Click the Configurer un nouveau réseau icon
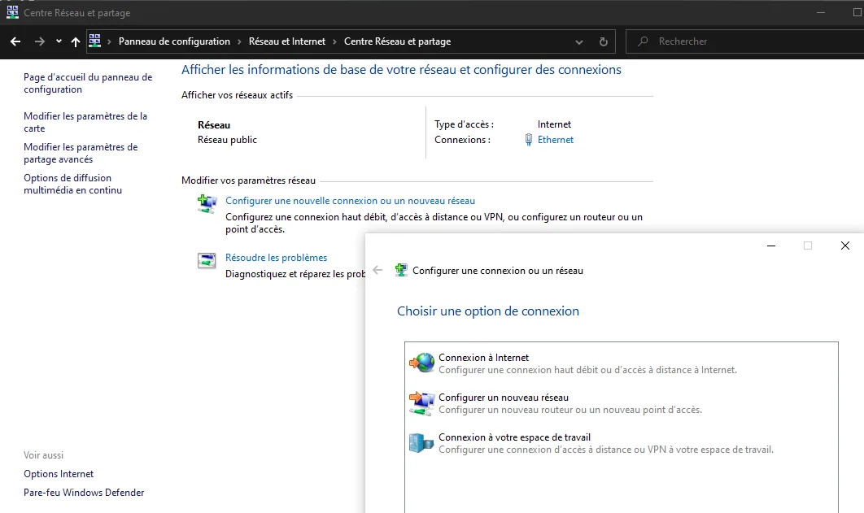The width and height of the screenshot is (864, 513). point(421,403)
